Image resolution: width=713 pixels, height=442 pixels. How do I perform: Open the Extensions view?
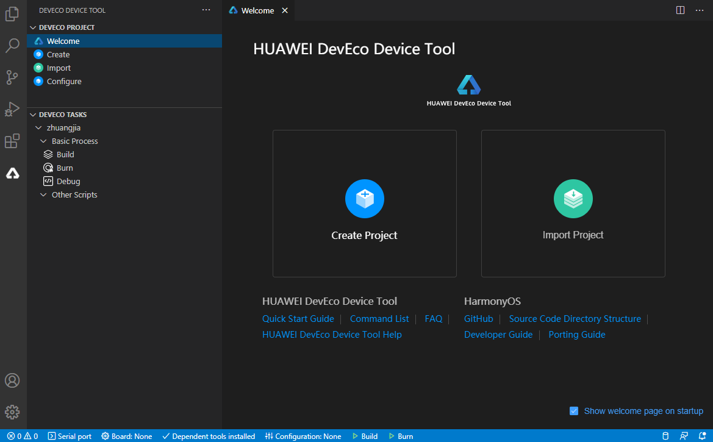coord(12,141)
